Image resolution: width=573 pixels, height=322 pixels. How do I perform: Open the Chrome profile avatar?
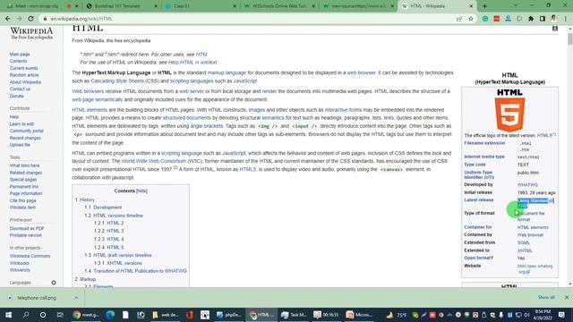(x=554, y=19)
